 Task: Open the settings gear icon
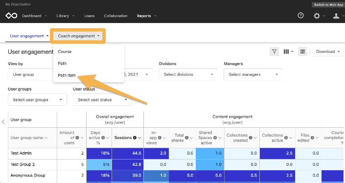coord(317,16)
